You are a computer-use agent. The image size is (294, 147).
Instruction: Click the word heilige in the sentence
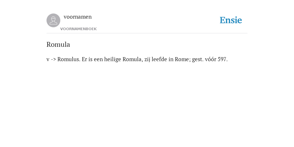pos(113,59)
